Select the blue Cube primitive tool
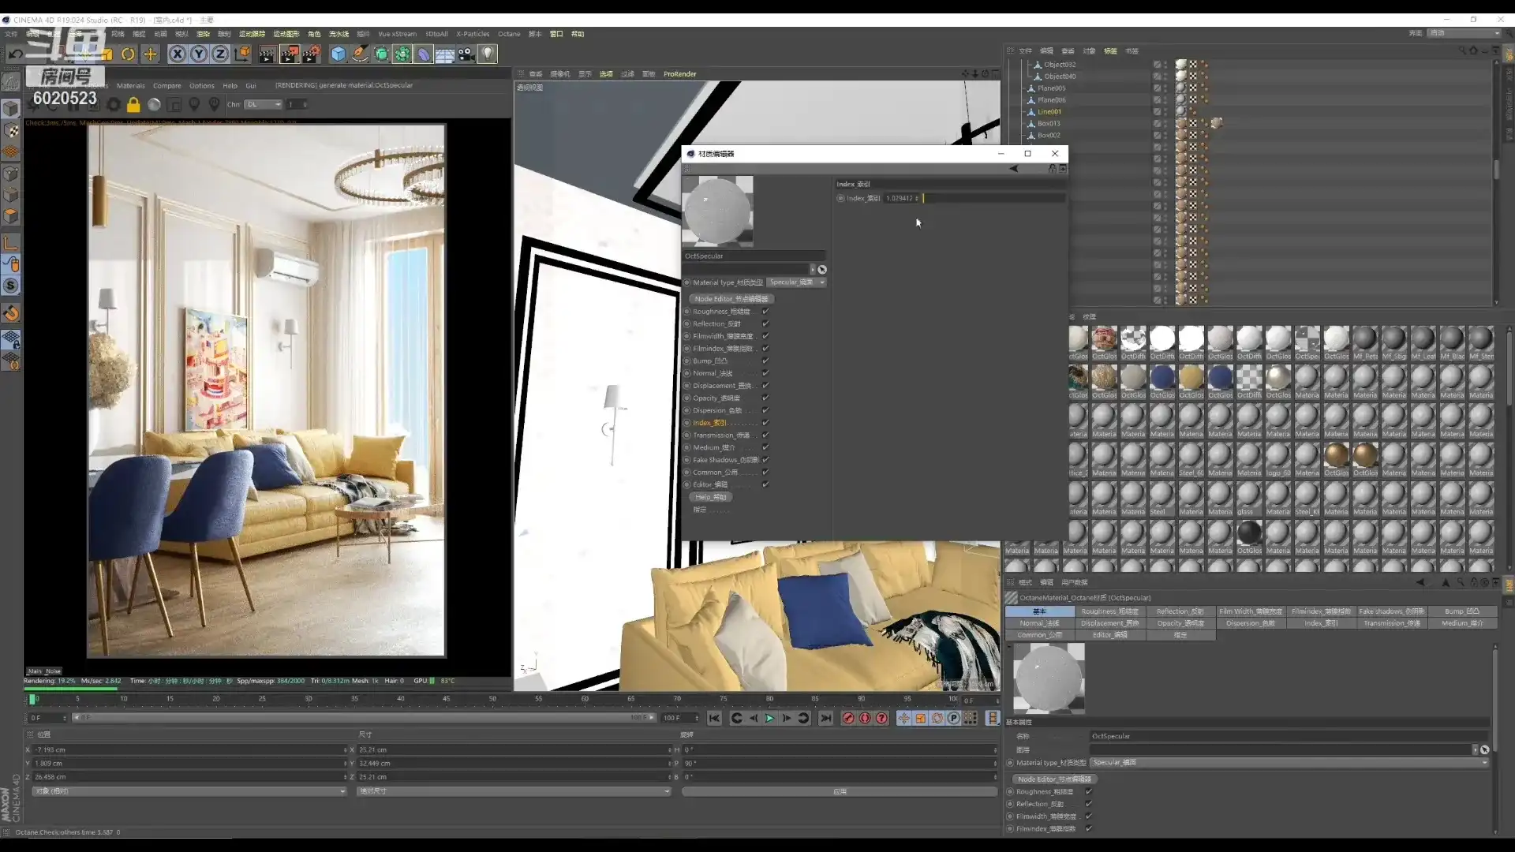 (339, 54)
